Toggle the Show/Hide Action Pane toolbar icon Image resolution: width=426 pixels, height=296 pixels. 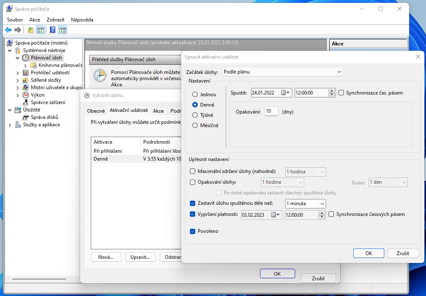[x=63, y=30]
